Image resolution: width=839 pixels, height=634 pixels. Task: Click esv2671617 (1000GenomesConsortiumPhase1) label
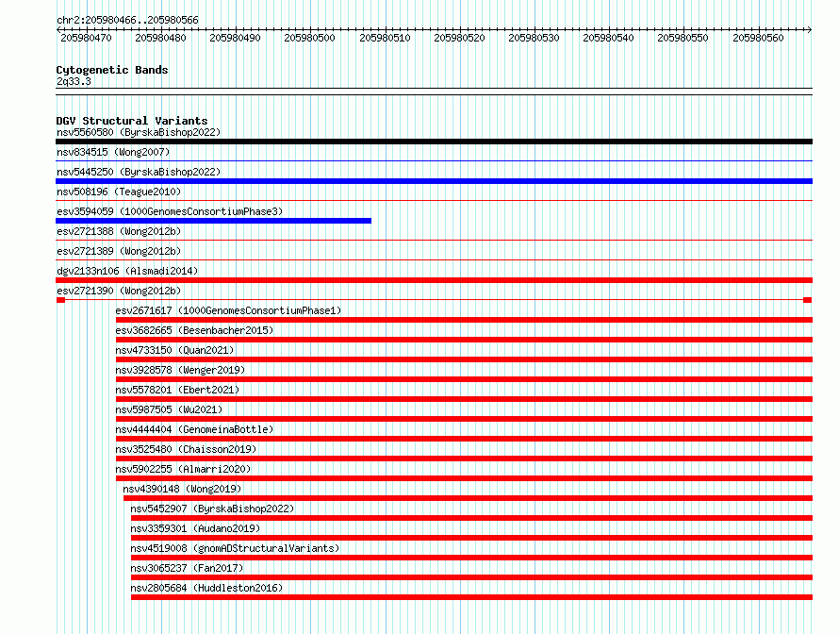coord(228,310)
